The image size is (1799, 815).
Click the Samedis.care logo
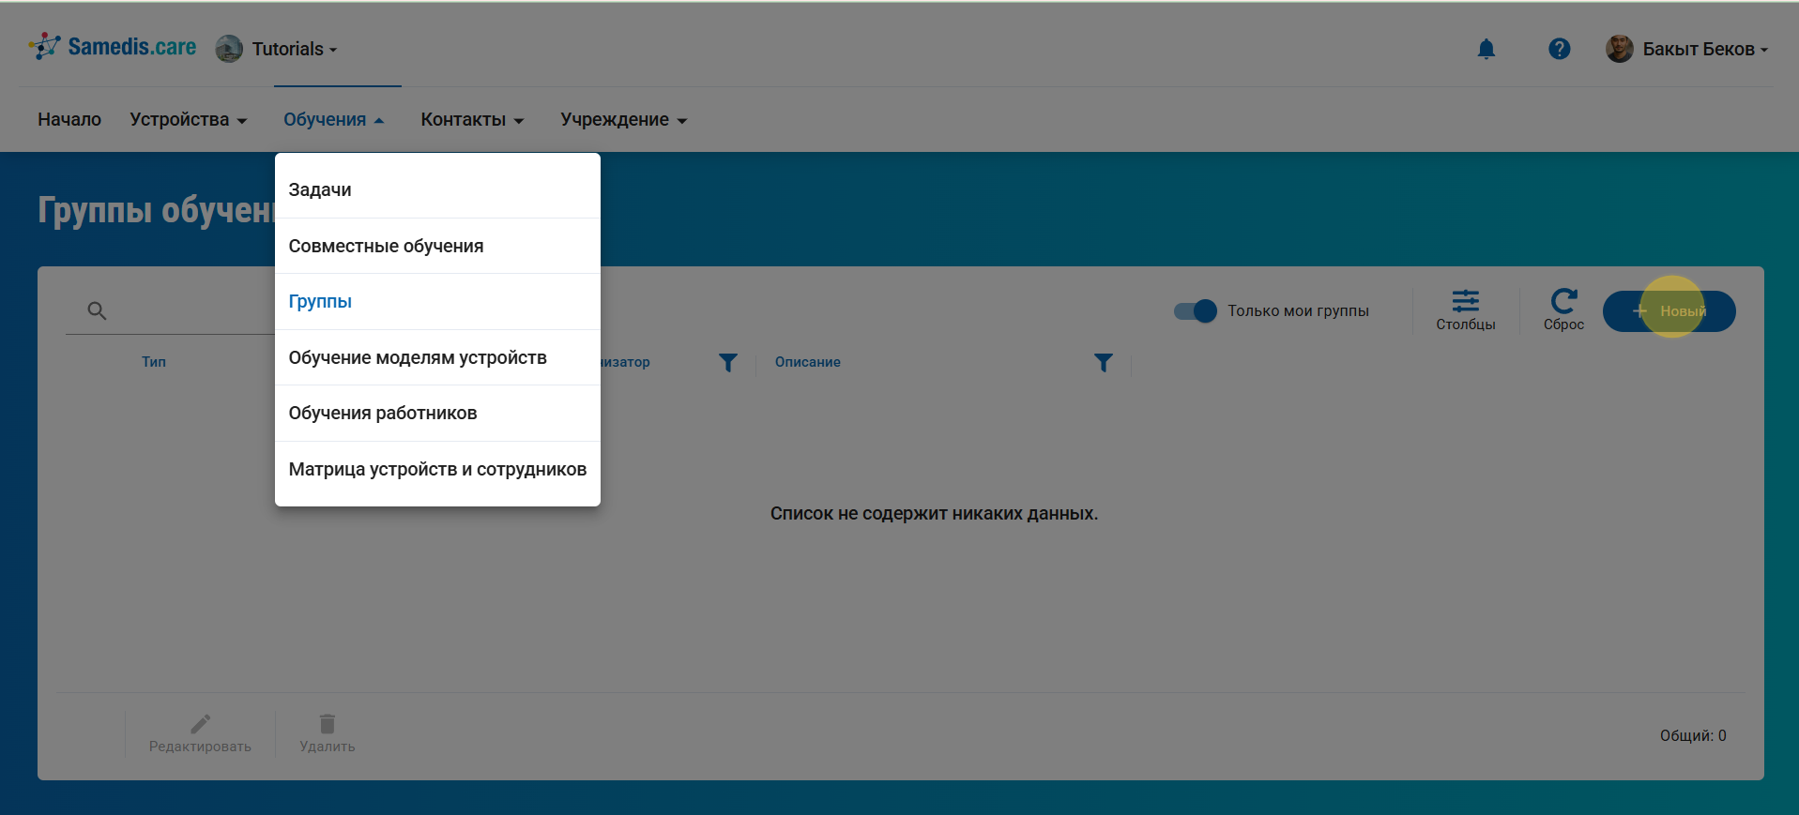[x=113, y=47]
